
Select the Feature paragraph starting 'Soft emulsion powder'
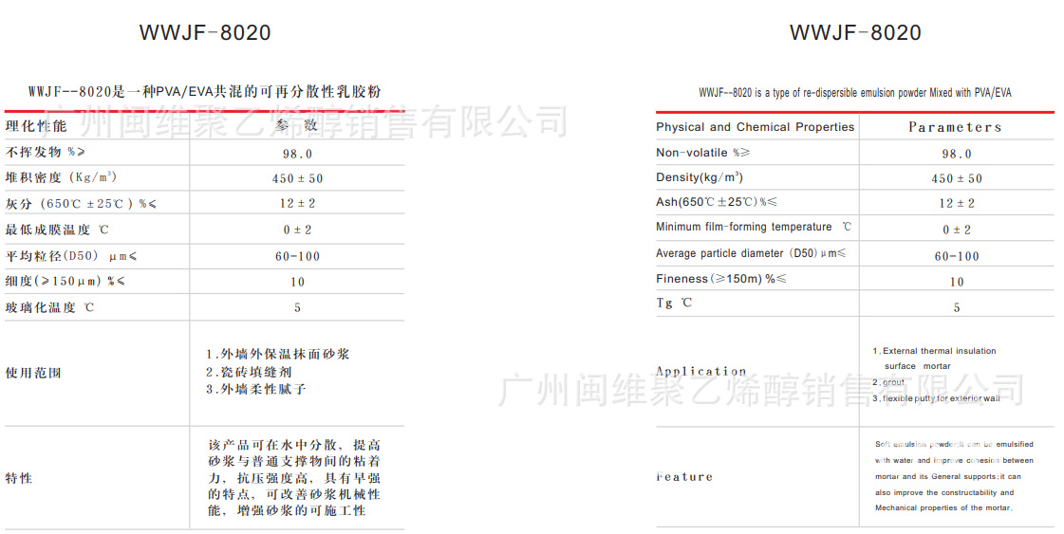pyautogui.click(x=954, y=476)
